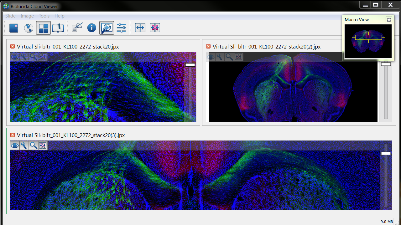
Task: Click the magnifier icon in stack20(2).jpx pane
Action: [x=229, y=57]
